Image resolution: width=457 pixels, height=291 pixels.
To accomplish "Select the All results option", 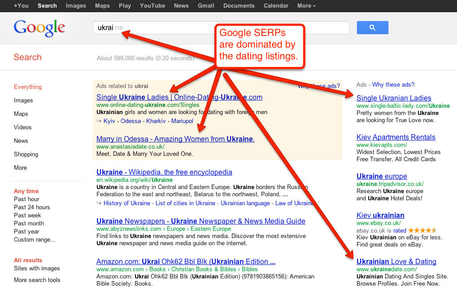I will coord(28,260).
